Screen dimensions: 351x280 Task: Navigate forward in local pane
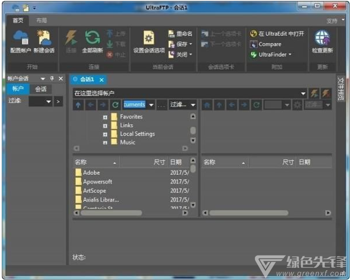pyautogui.click(x=103, y=105)
